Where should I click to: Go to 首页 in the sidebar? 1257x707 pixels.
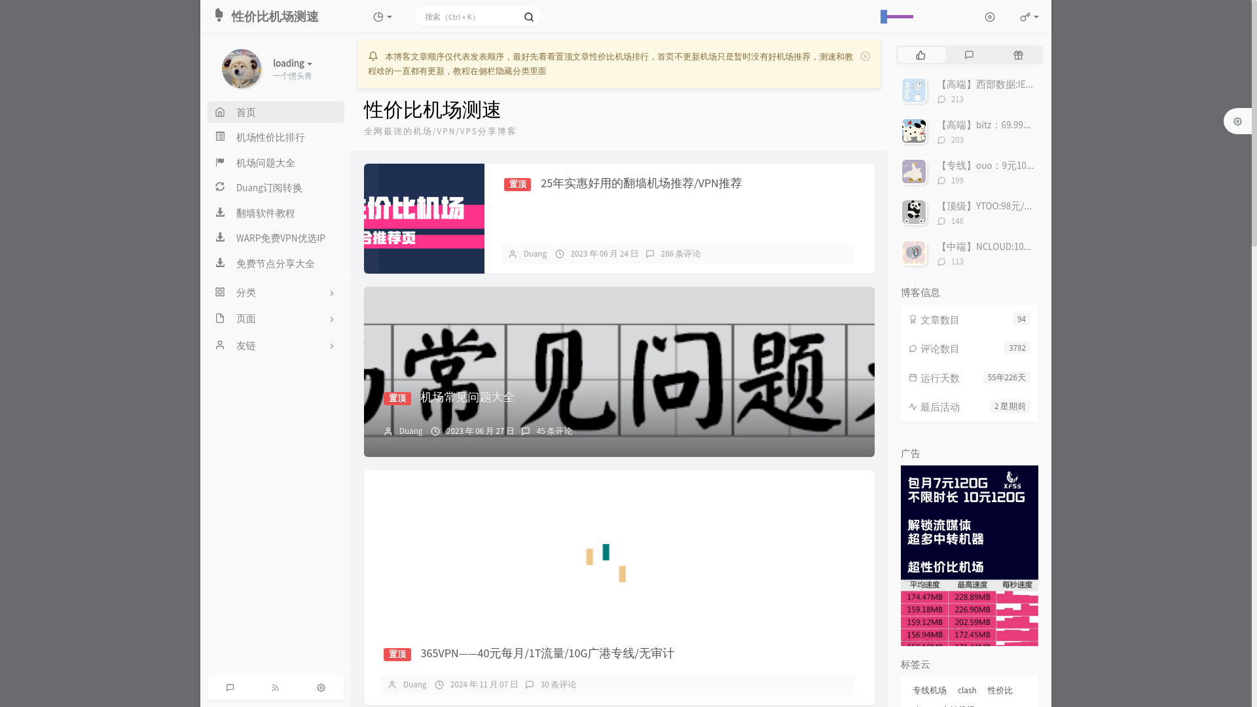click(x=276, y=113)
